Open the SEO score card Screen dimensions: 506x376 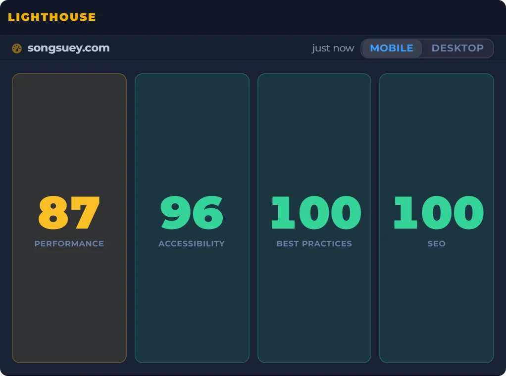(x=437, y=218)
